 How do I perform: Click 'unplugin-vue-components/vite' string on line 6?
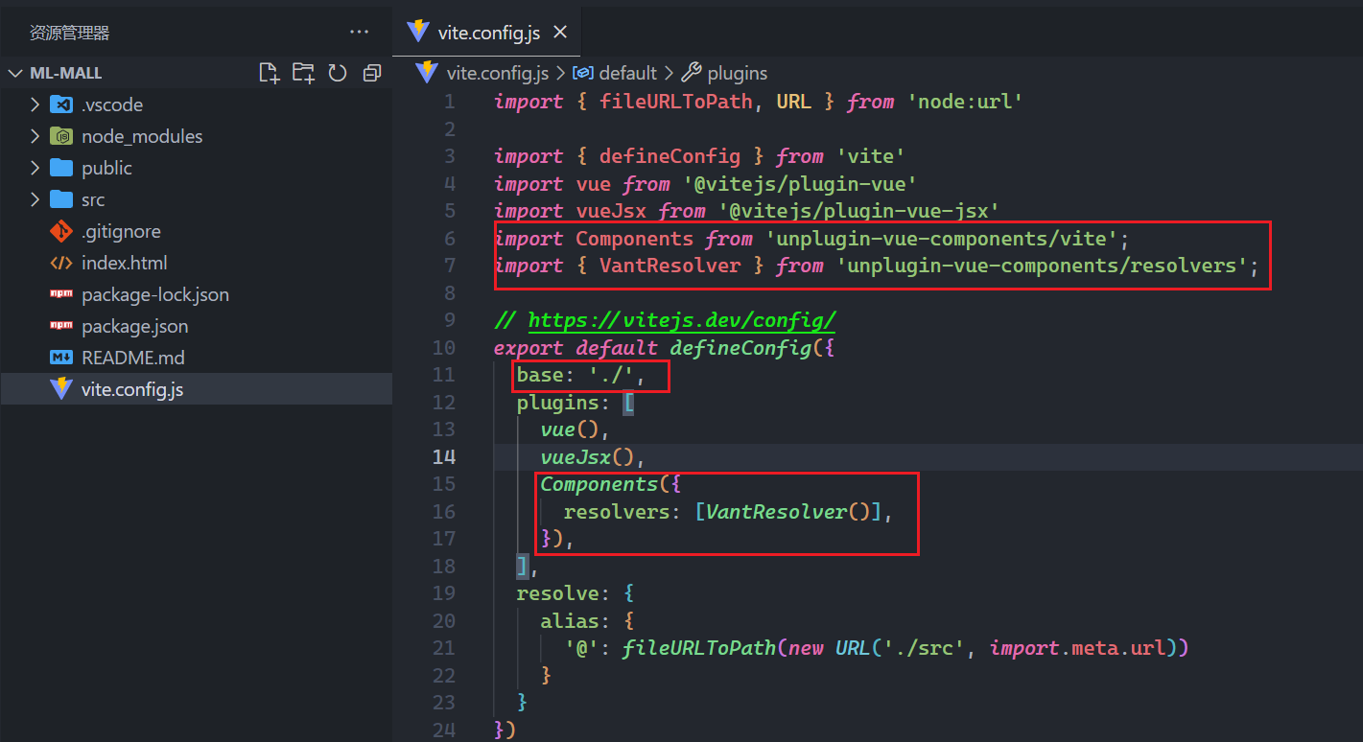coord(941,238)
